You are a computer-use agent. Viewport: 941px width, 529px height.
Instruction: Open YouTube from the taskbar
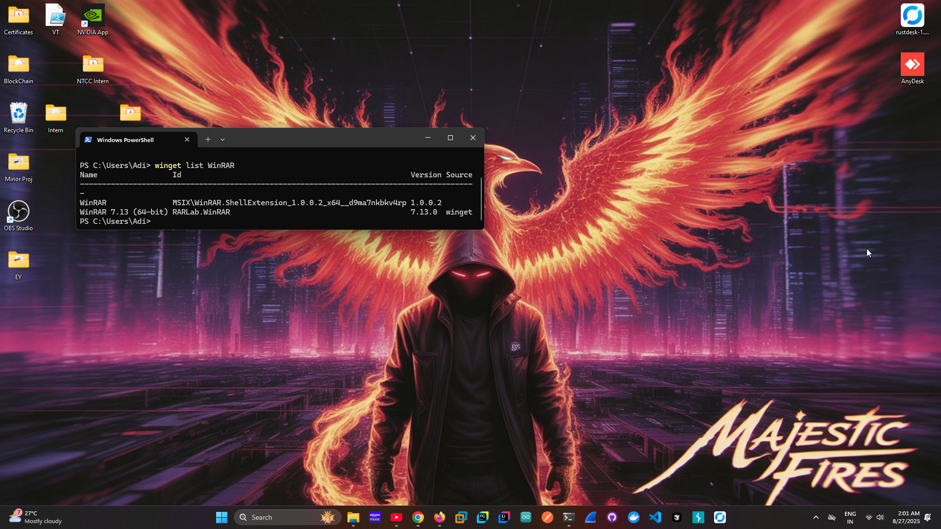pos(396,517)
